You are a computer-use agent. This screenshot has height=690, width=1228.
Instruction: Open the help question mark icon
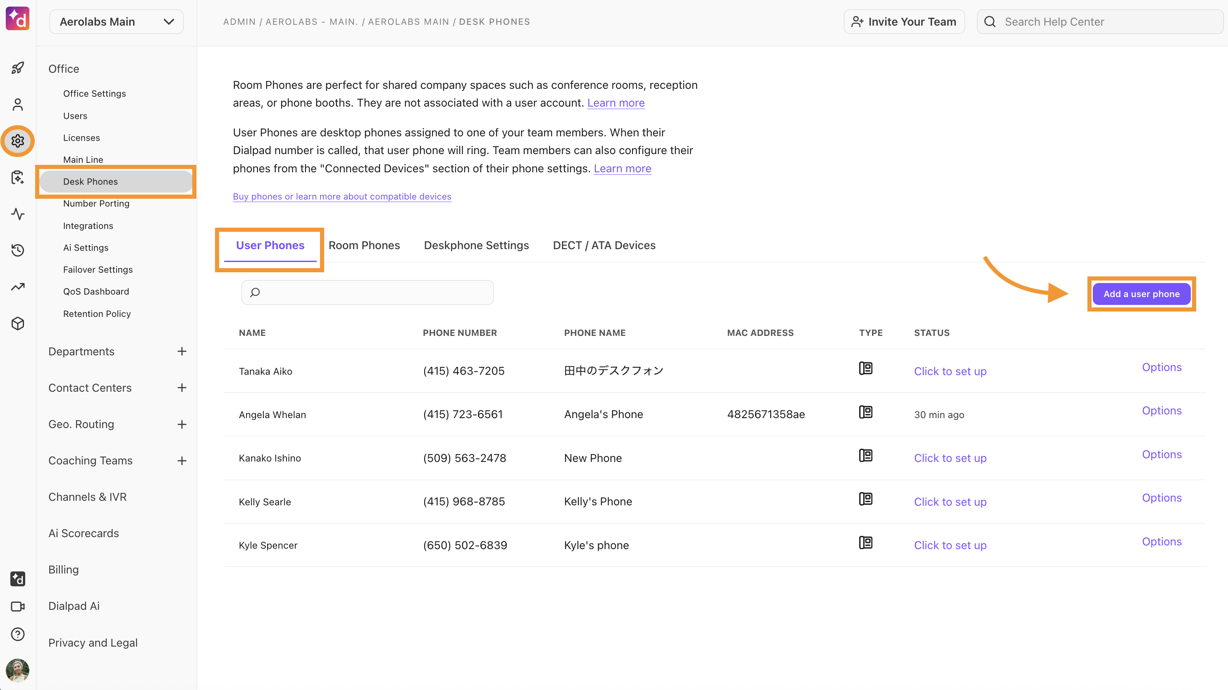click(x=18, y=634)
